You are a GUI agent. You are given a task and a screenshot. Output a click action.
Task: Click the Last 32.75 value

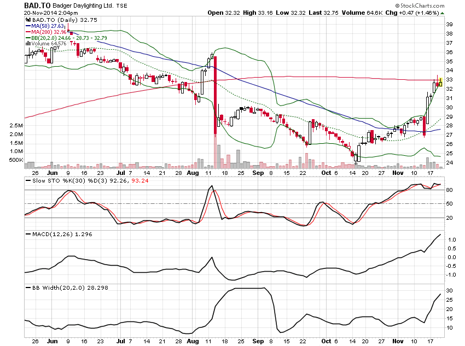coord(323,13)
